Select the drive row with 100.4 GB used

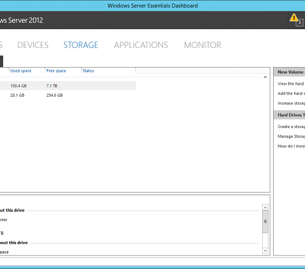click(68, 86)
